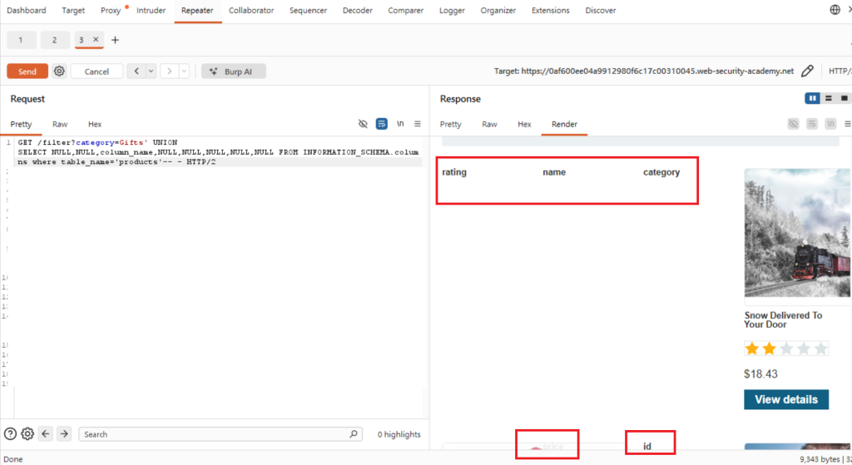Viewport: 852px width, 465px height.
Task: Click the 'id' column name
Action: [647, 446]
